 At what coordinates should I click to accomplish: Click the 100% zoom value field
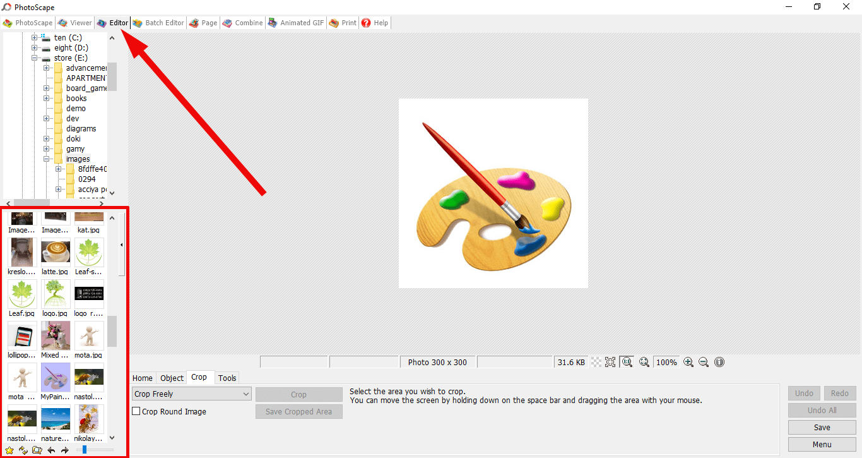666,362
